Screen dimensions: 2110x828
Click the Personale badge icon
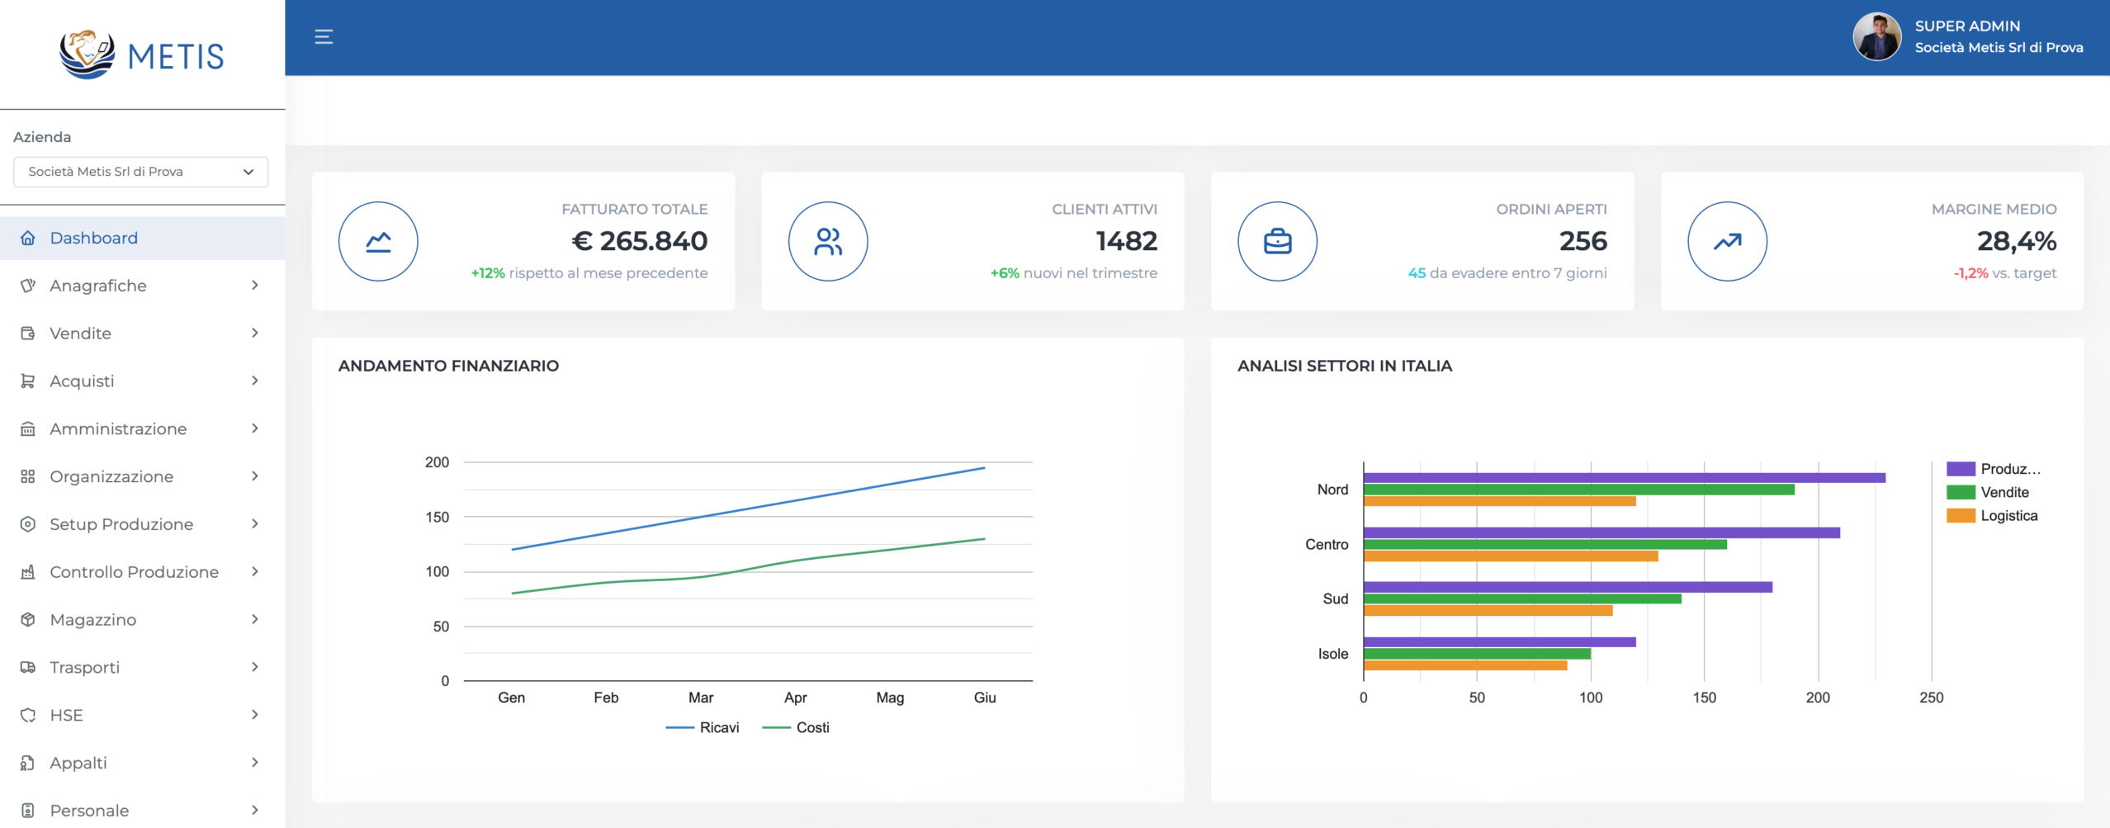[28, 811]
